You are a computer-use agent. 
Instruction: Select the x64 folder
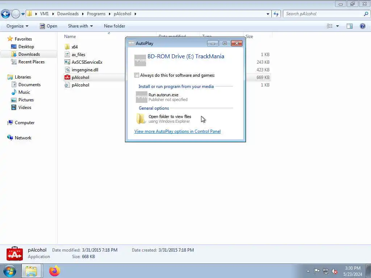75,47
